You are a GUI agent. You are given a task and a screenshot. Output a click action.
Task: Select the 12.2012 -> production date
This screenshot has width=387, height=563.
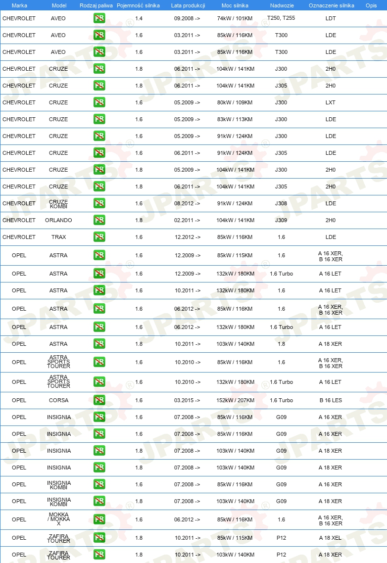(187, 237)
